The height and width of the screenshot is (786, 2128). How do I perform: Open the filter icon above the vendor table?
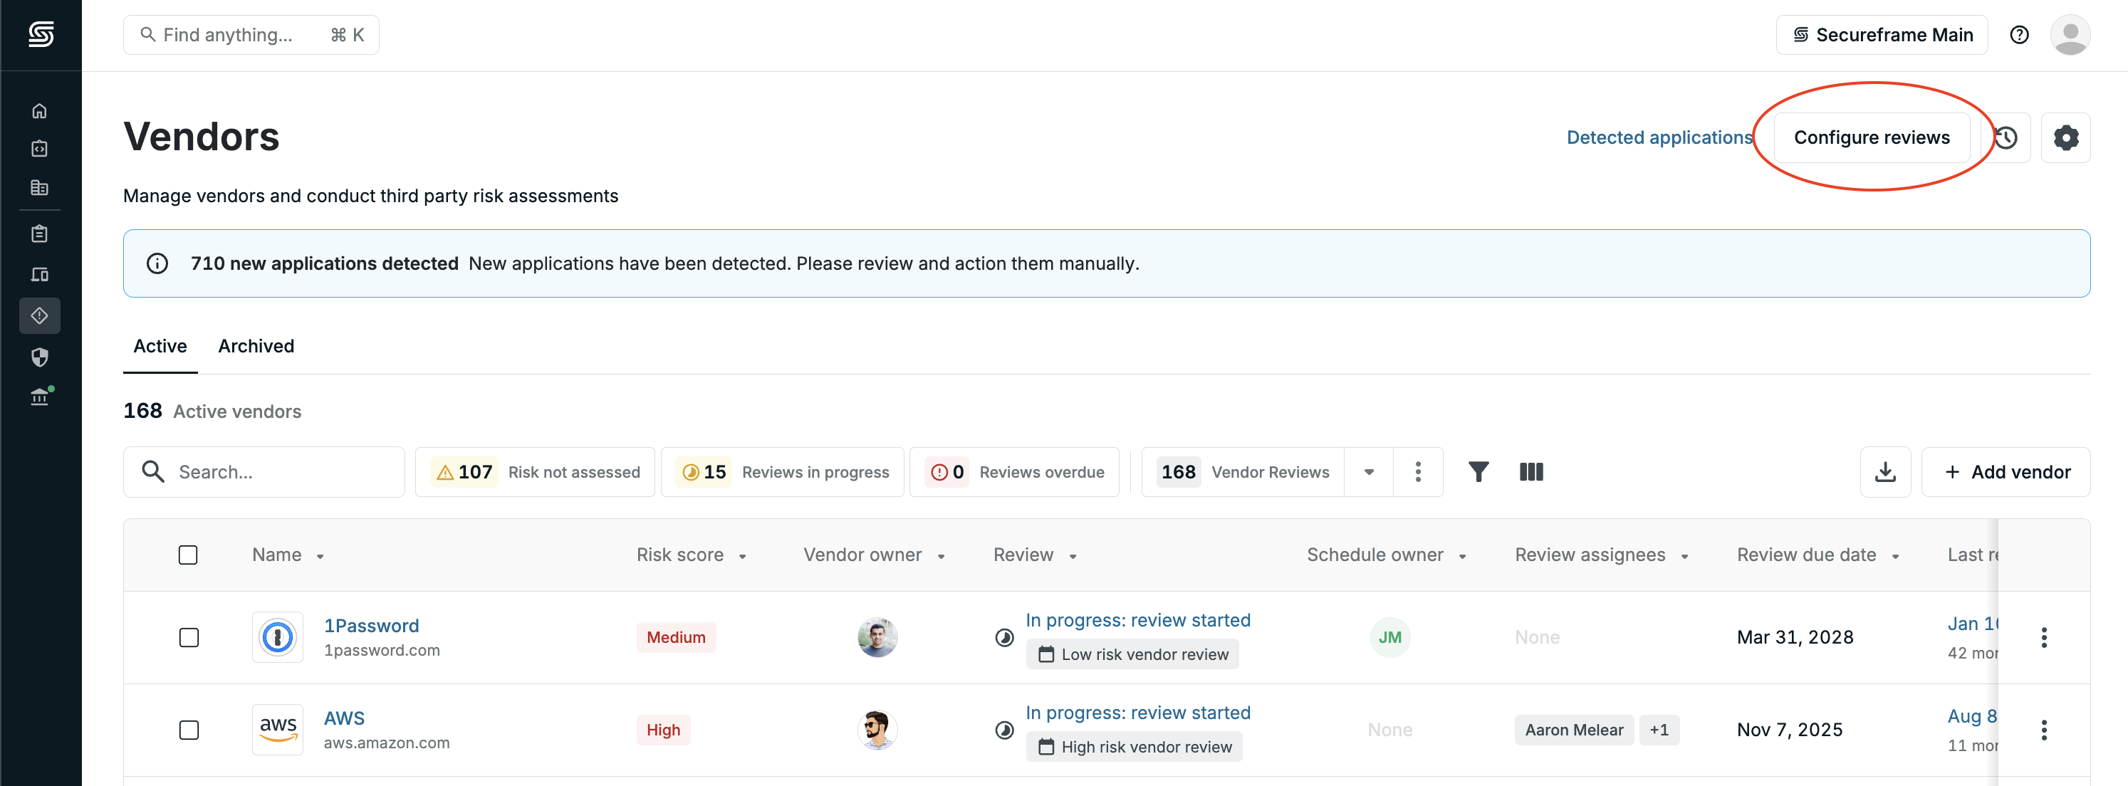click(1478, 471)
